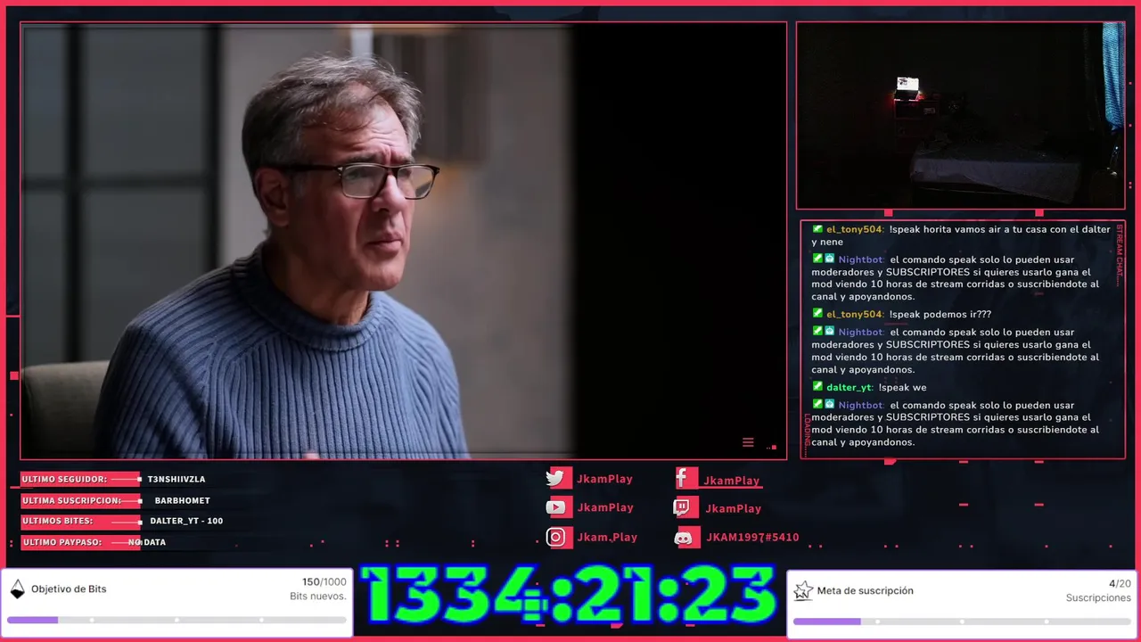Viewport: 1141px width, 642px height.
Task: Click the 150/1000 bits counter
Action: pyautogui.click(x=324, y=582)
